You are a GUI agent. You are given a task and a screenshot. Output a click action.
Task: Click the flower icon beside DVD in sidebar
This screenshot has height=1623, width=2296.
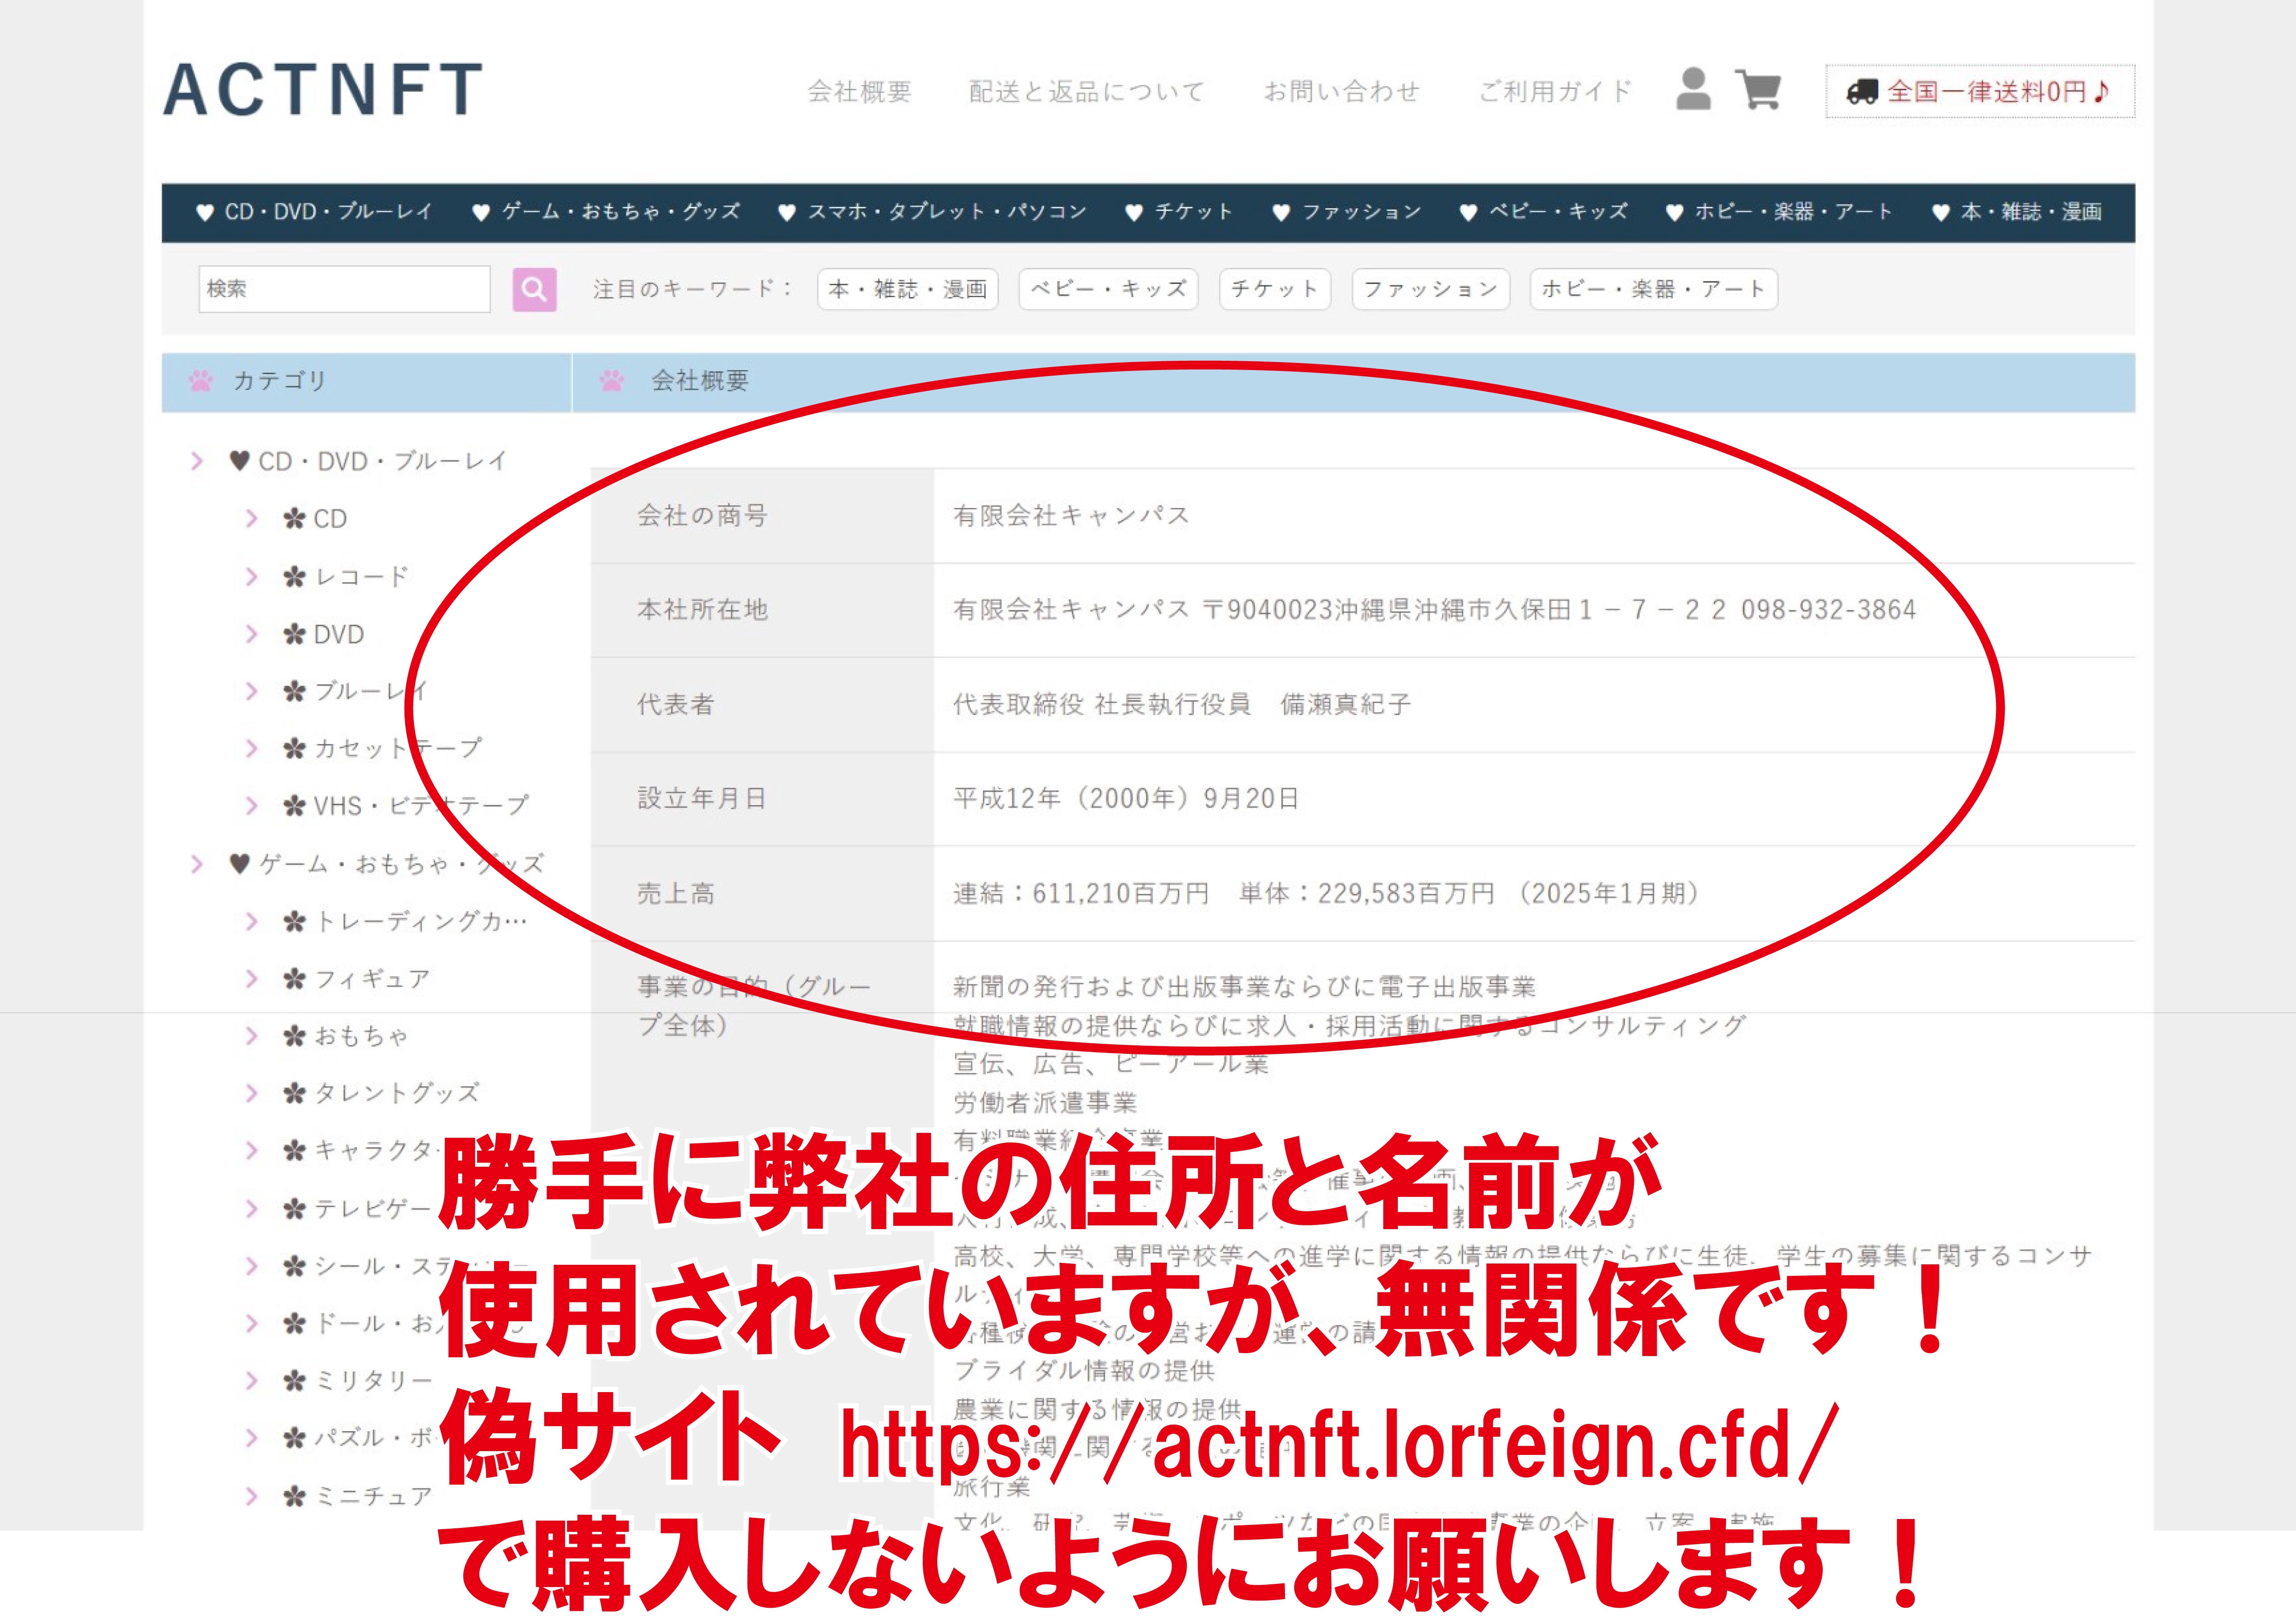point(294,634)
